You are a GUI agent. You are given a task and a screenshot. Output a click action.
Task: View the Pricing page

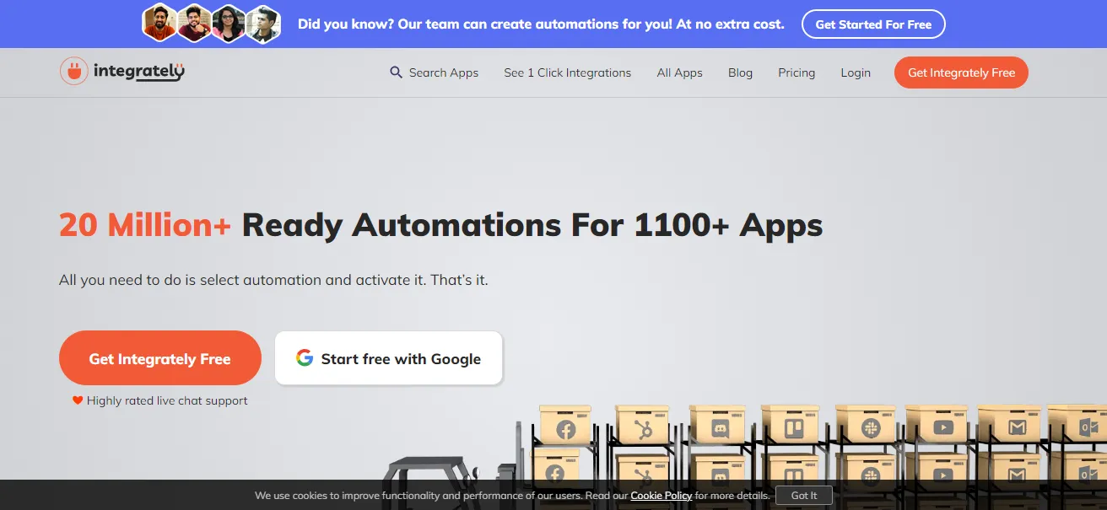point(796,72)
